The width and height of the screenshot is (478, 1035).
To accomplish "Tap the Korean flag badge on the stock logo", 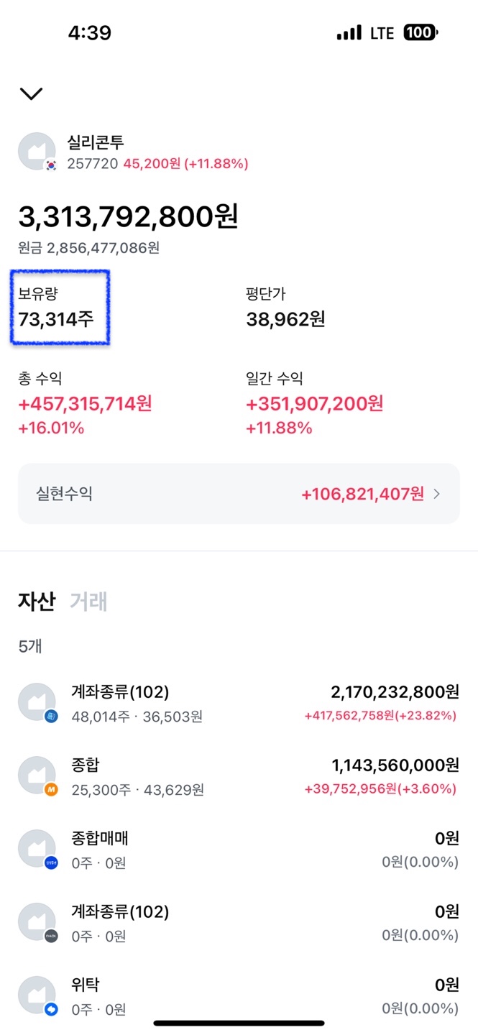I will click(x=51, y=165).
